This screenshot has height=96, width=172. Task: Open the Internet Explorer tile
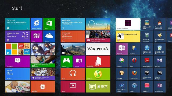click(x=37, y=24)
